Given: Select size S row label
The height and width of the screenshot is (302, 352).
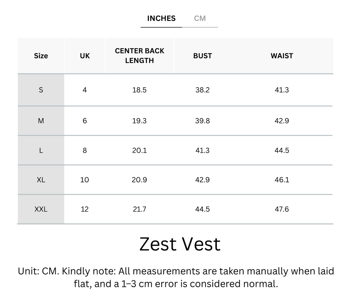Looking at the screenshot, I should click(x=41, y=90).
